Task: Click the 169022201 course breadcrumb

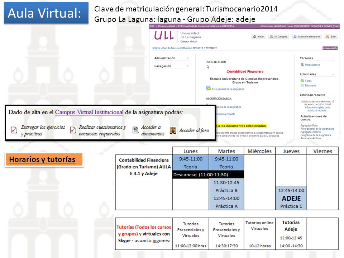Action: point(211,48)
